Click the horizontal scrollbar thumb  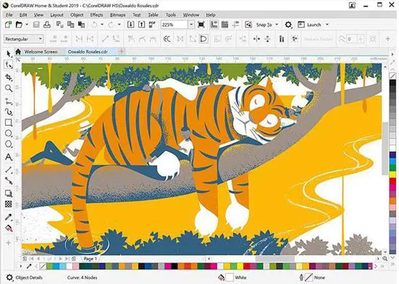275,258
